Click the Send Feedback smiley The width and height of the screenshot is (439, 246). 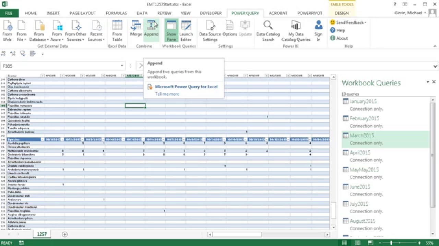point(332,22)
